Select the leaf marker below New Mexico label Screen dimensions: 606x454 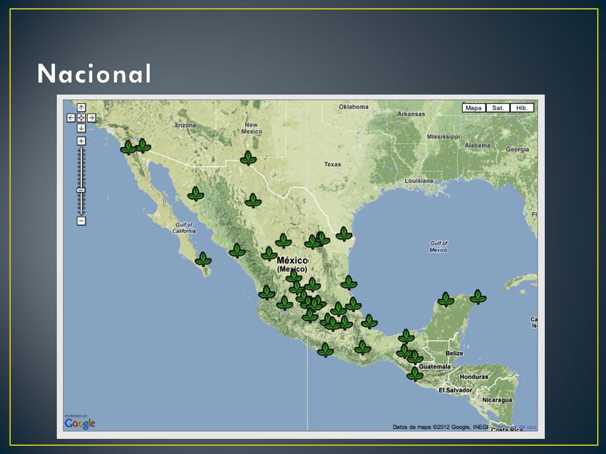click(x=249, y=158)
